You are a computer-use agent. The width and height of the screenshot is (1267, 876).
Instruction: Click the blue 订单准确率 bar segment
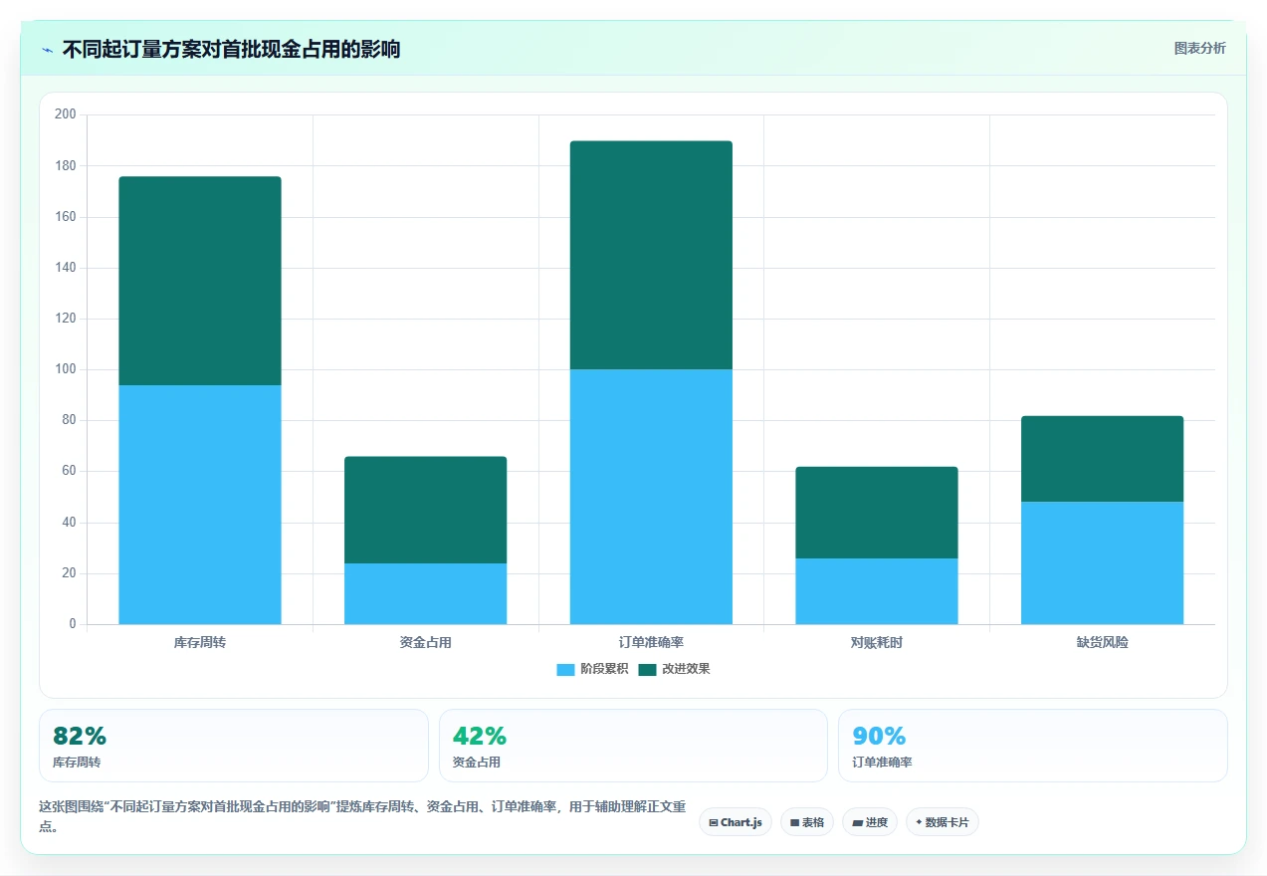[651, 497]
